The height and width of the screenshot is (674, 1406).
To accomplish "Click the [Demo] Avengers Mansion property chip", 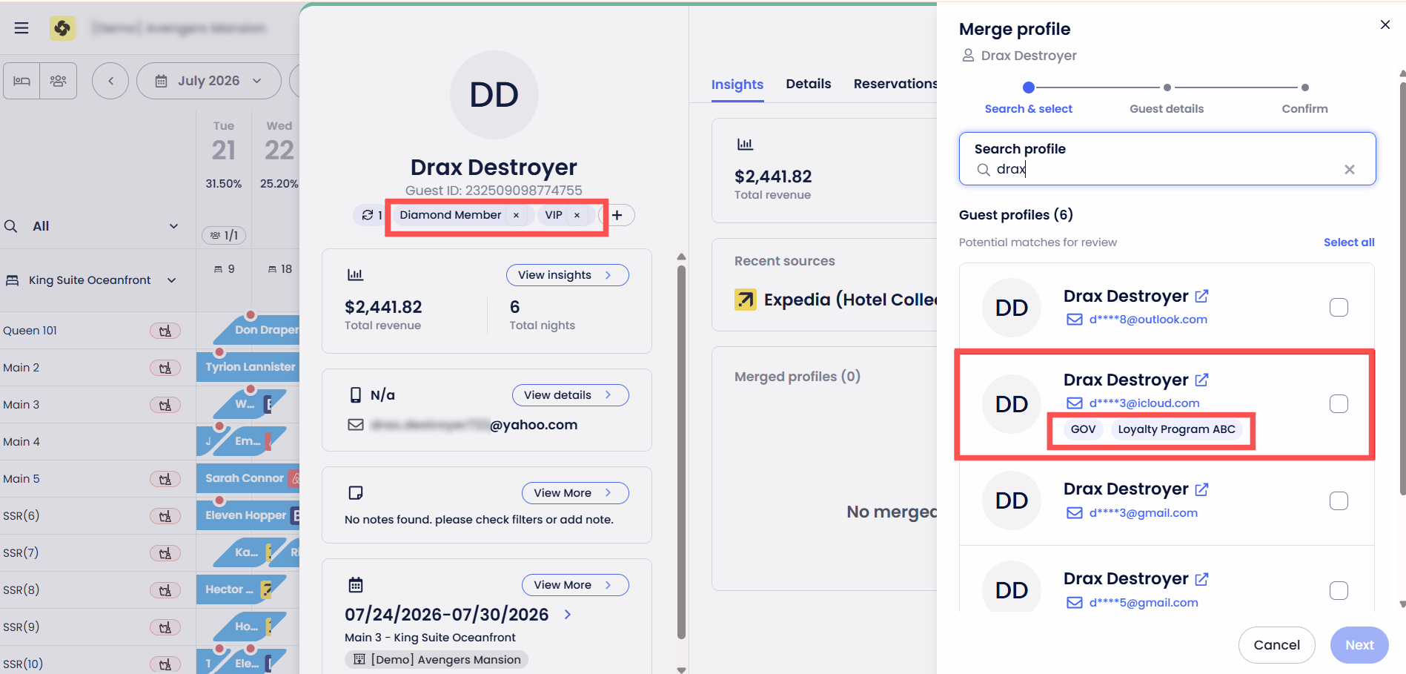I will [437, 660].
